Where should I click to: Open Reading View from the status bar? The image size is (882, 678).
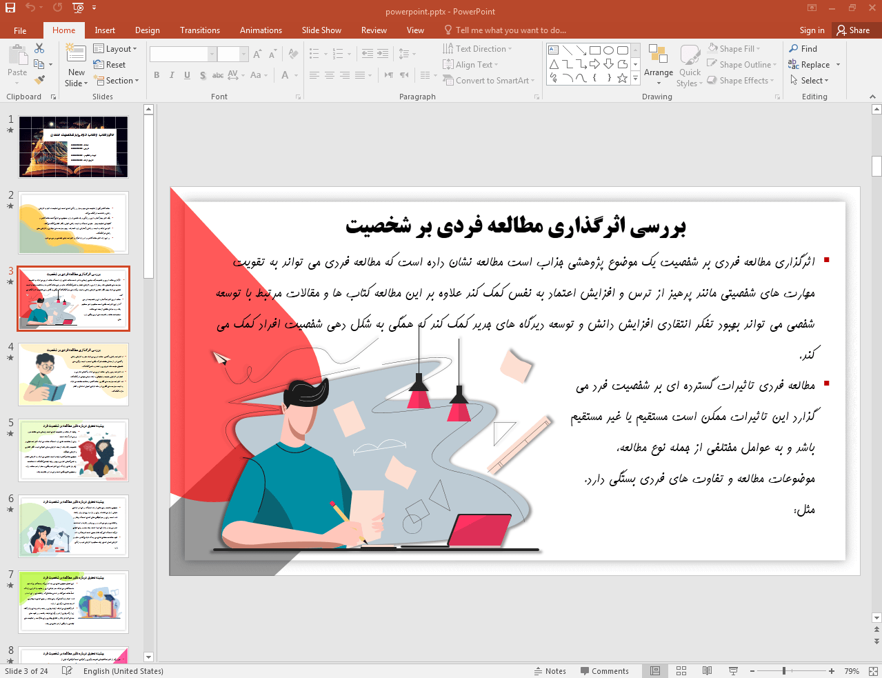707,670
